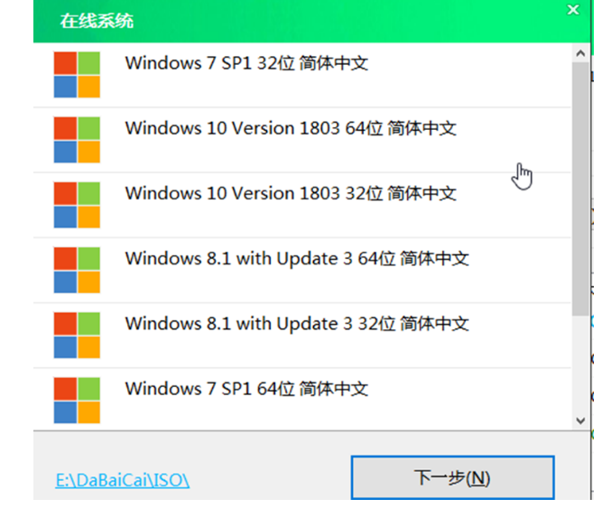Viewport: 611px width, 508px height.
Task: Click the vertical scrollbar thumb
Action: (x=580, y=189)
